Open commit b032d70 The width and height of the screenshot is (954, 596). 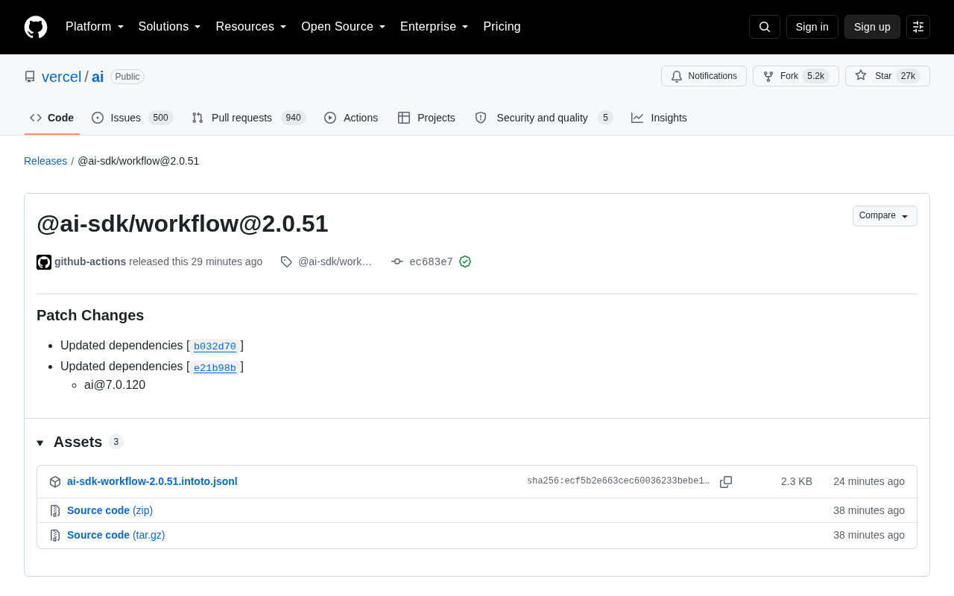click(x=215, y=346)
